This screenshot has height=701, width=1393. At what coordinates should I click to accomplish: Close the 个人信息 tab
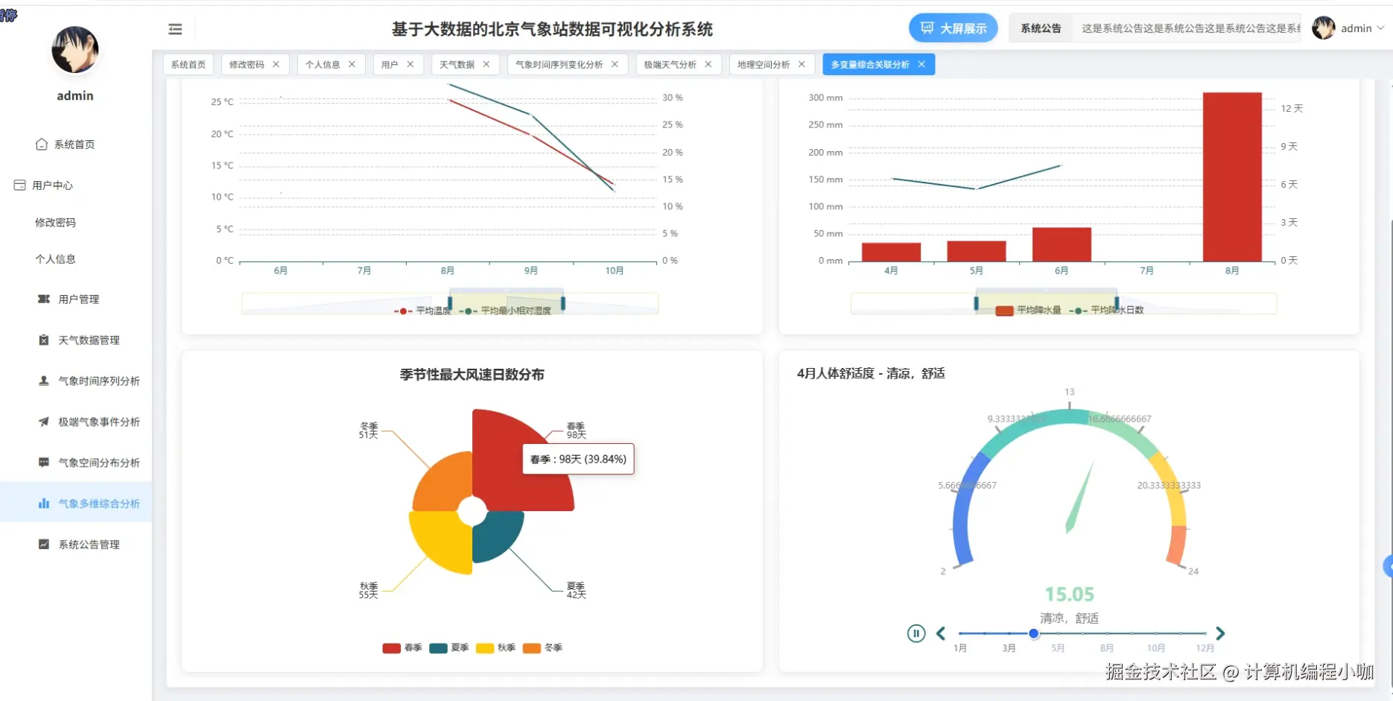(352, 65)
